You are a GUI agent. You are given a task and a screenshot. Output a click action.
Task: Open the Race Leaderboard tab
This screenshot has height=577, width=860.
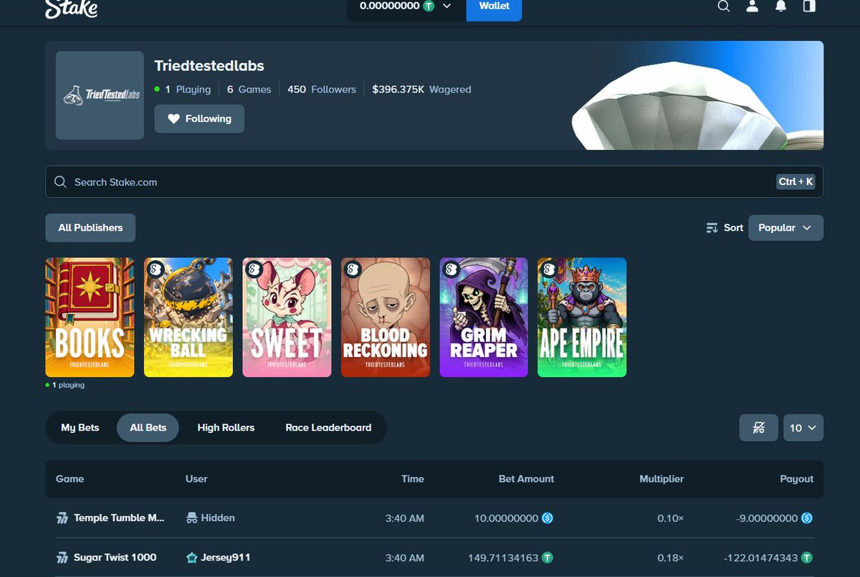pyautogui.click(x=328, y=428)
